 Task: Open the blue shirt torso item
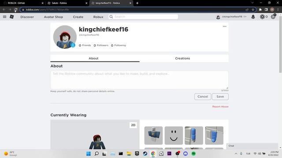tap(153, 136)
